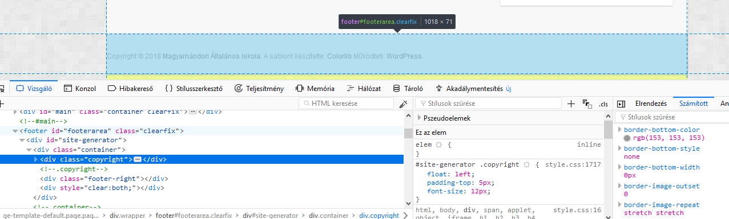This screenshot has width=729, height=219.
Task: Add a new style rule
Action: pos(571,104)
